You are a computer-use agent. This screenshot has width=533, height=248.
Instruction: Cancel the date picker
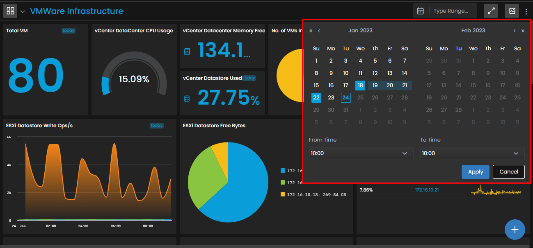tap(509, 172)
